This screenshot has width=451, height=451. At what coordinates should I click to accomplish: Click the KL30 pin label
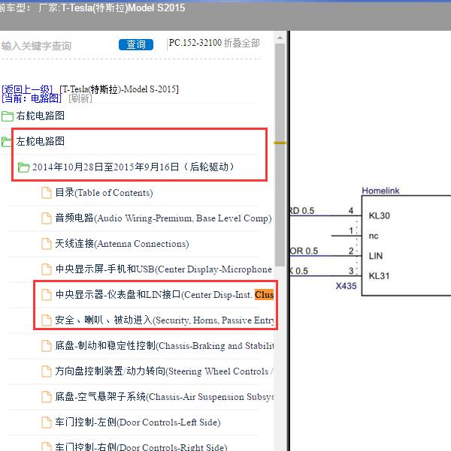[x=380, y=215]
